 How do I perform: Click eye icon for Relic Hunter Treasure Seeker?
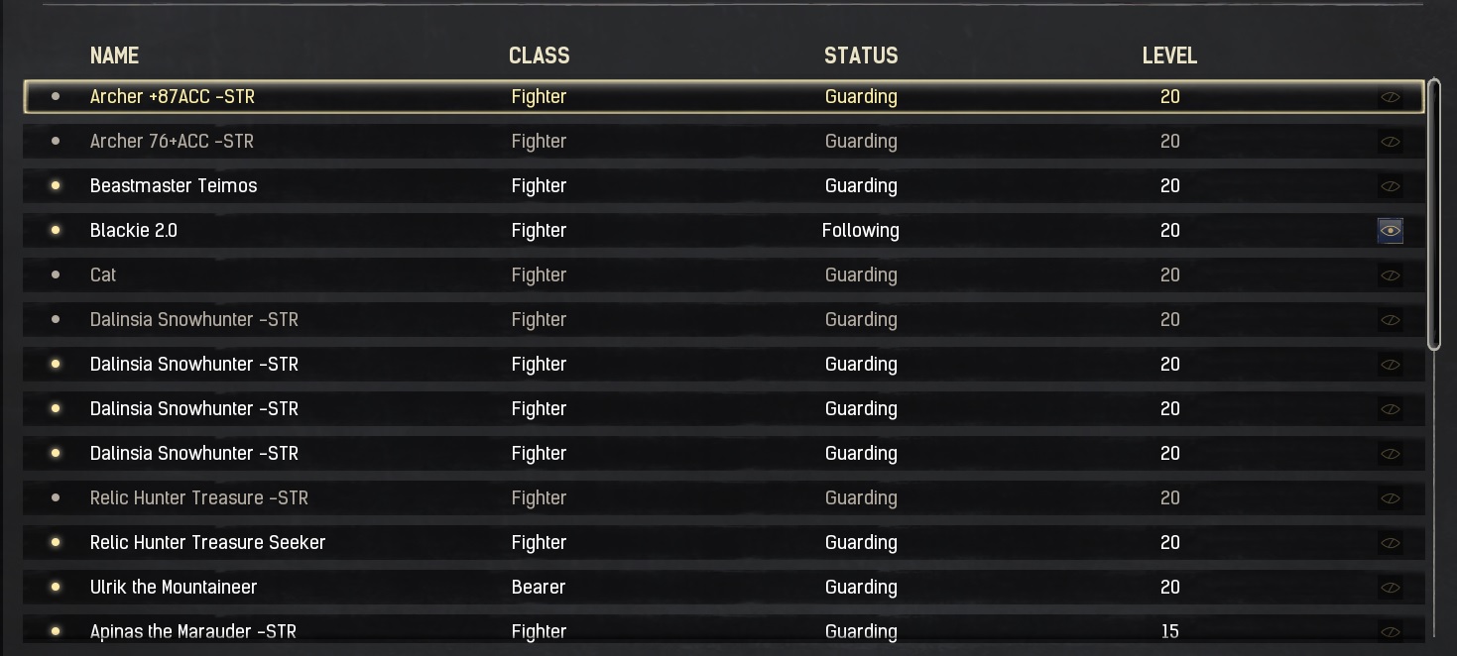point(1391,543)
